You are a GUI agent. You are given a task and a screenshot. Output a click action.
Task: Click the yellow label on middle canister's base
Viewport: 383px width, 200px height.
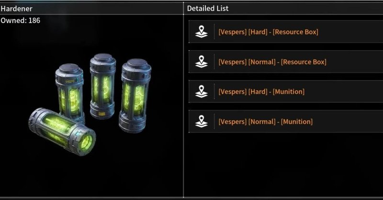101,114
